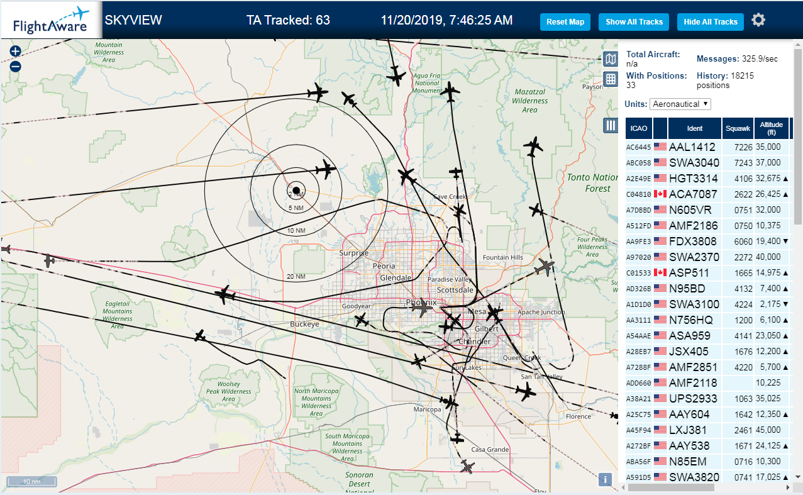Select aircraft icon near Cave Creek

[460, 211]
